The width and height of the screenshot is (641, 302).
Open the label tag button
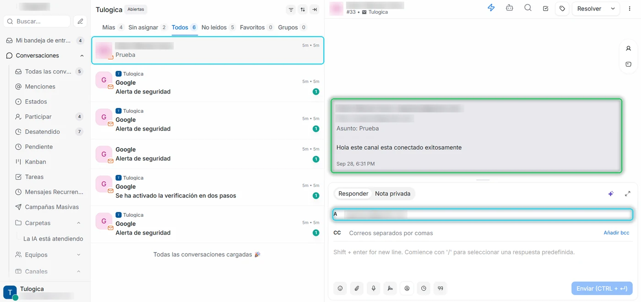point(562,8)
